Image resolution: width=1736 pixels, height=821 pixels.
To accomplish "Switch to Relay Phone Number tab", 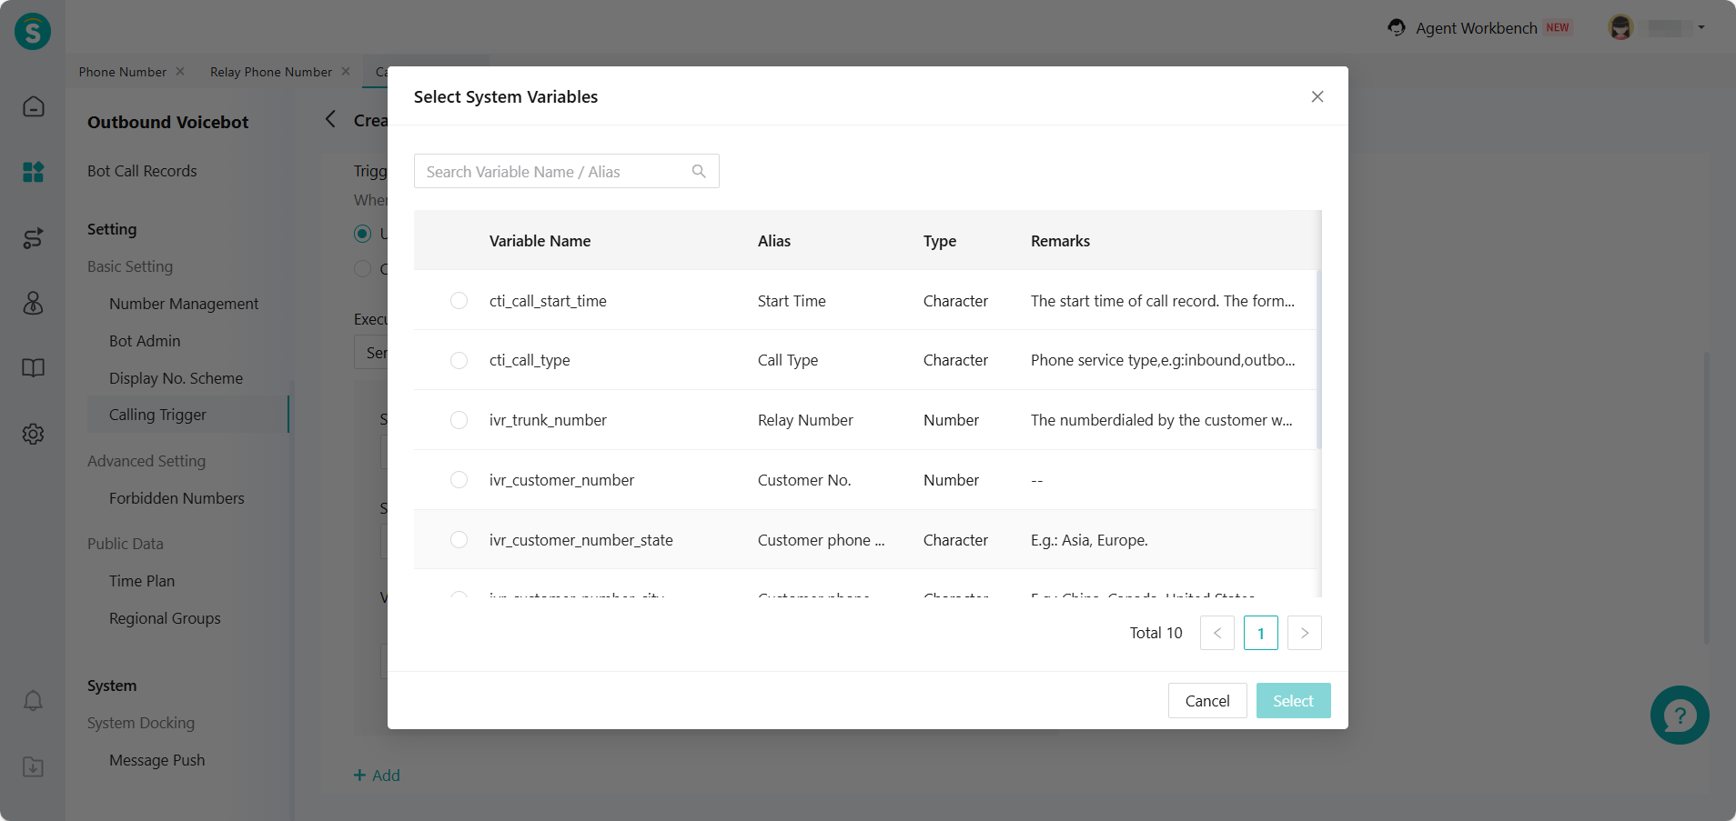I will pos(270,72).
